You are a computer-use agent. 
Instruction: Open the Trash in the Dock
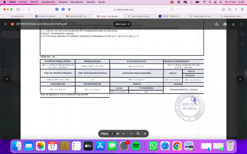pos(230,146)
